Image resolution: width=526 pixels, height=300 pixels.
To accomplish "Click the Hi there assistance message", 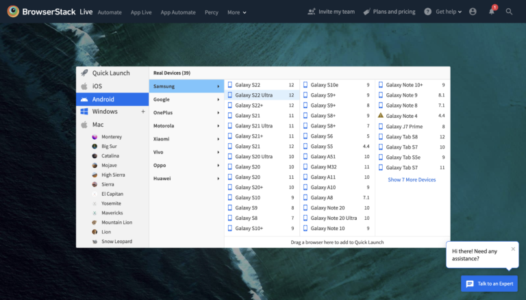I will coord(475,255).
